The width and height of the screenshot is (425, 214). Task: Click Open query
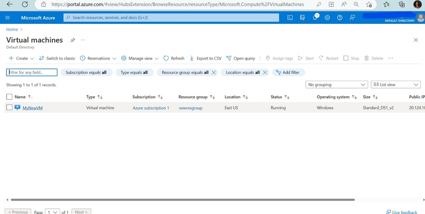[241, 58]
